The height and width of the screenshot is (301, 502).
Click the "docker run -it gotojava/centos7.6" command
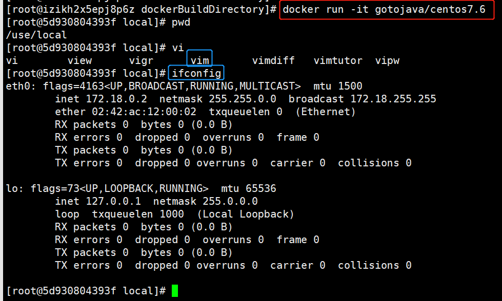tap(384, 10)
